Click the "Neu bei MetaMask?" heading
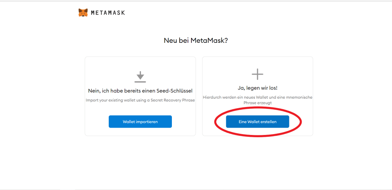392x190 pixels. [196, 40]
